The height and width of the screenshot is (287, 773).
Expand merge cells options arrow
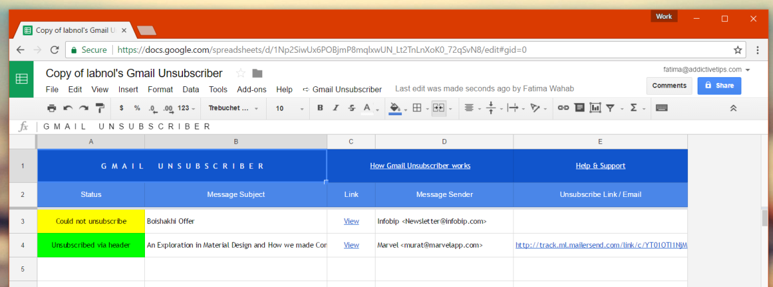[449, 108]
